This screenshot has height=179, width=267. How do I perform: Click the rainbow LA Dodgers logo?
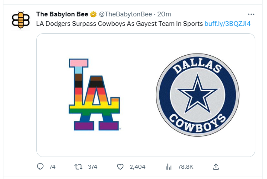pyautogui.click(x=94, y=94)
